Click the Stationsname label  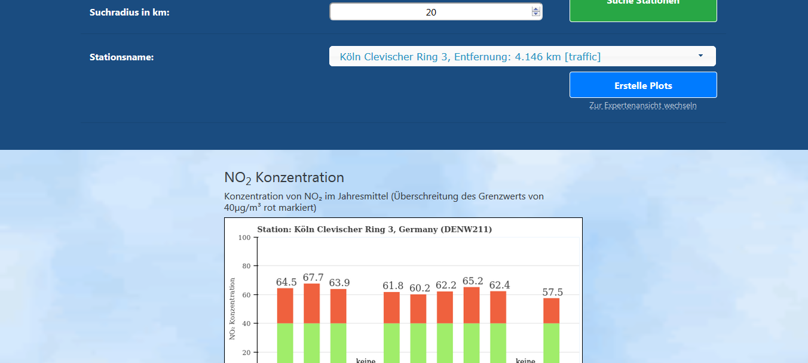[122, 57]
